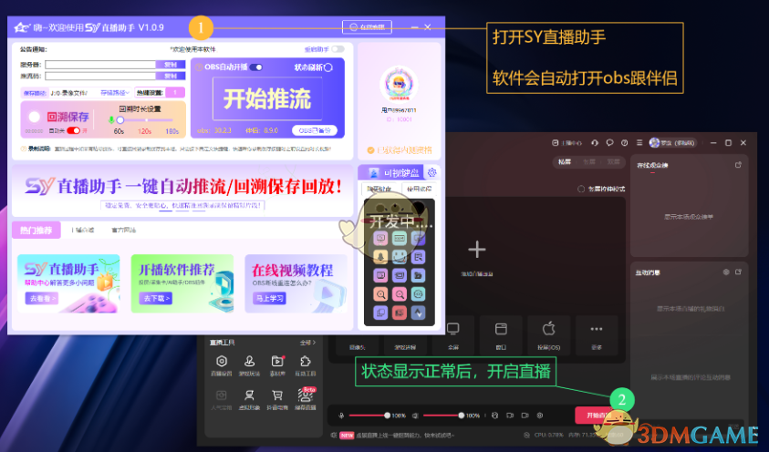Image resolution: width=769 pixels, height=452 pixels.
Task: Click the plus icon to add a scene source
Action: (x=477, y=250)
